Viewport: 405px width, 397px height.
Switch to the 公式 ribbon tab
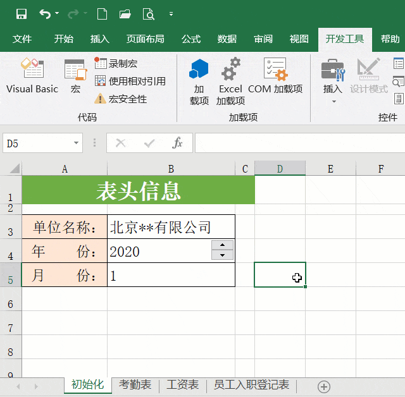point(191,39)
